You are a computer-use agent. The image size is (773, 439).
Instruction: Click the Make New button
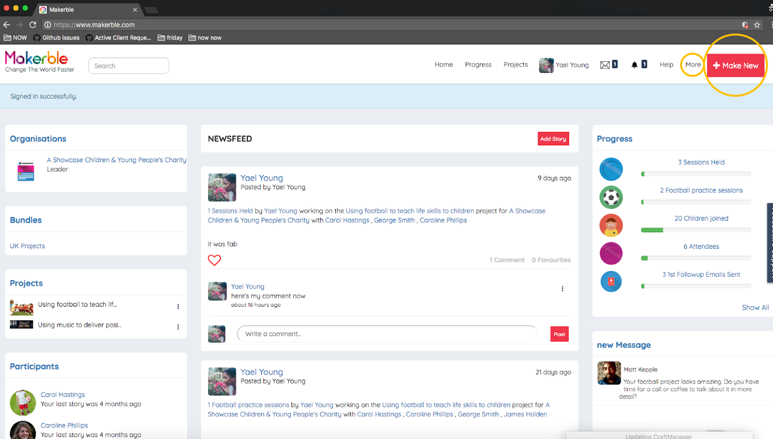pos(736,66)
